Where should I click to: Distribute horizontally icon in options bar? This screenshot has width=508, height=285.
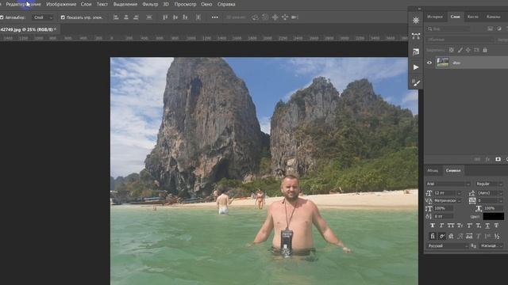click(x=198, y=17)
